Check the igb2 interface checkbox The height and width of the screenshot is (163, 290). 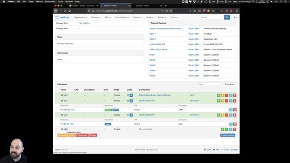tap(58, 115)
